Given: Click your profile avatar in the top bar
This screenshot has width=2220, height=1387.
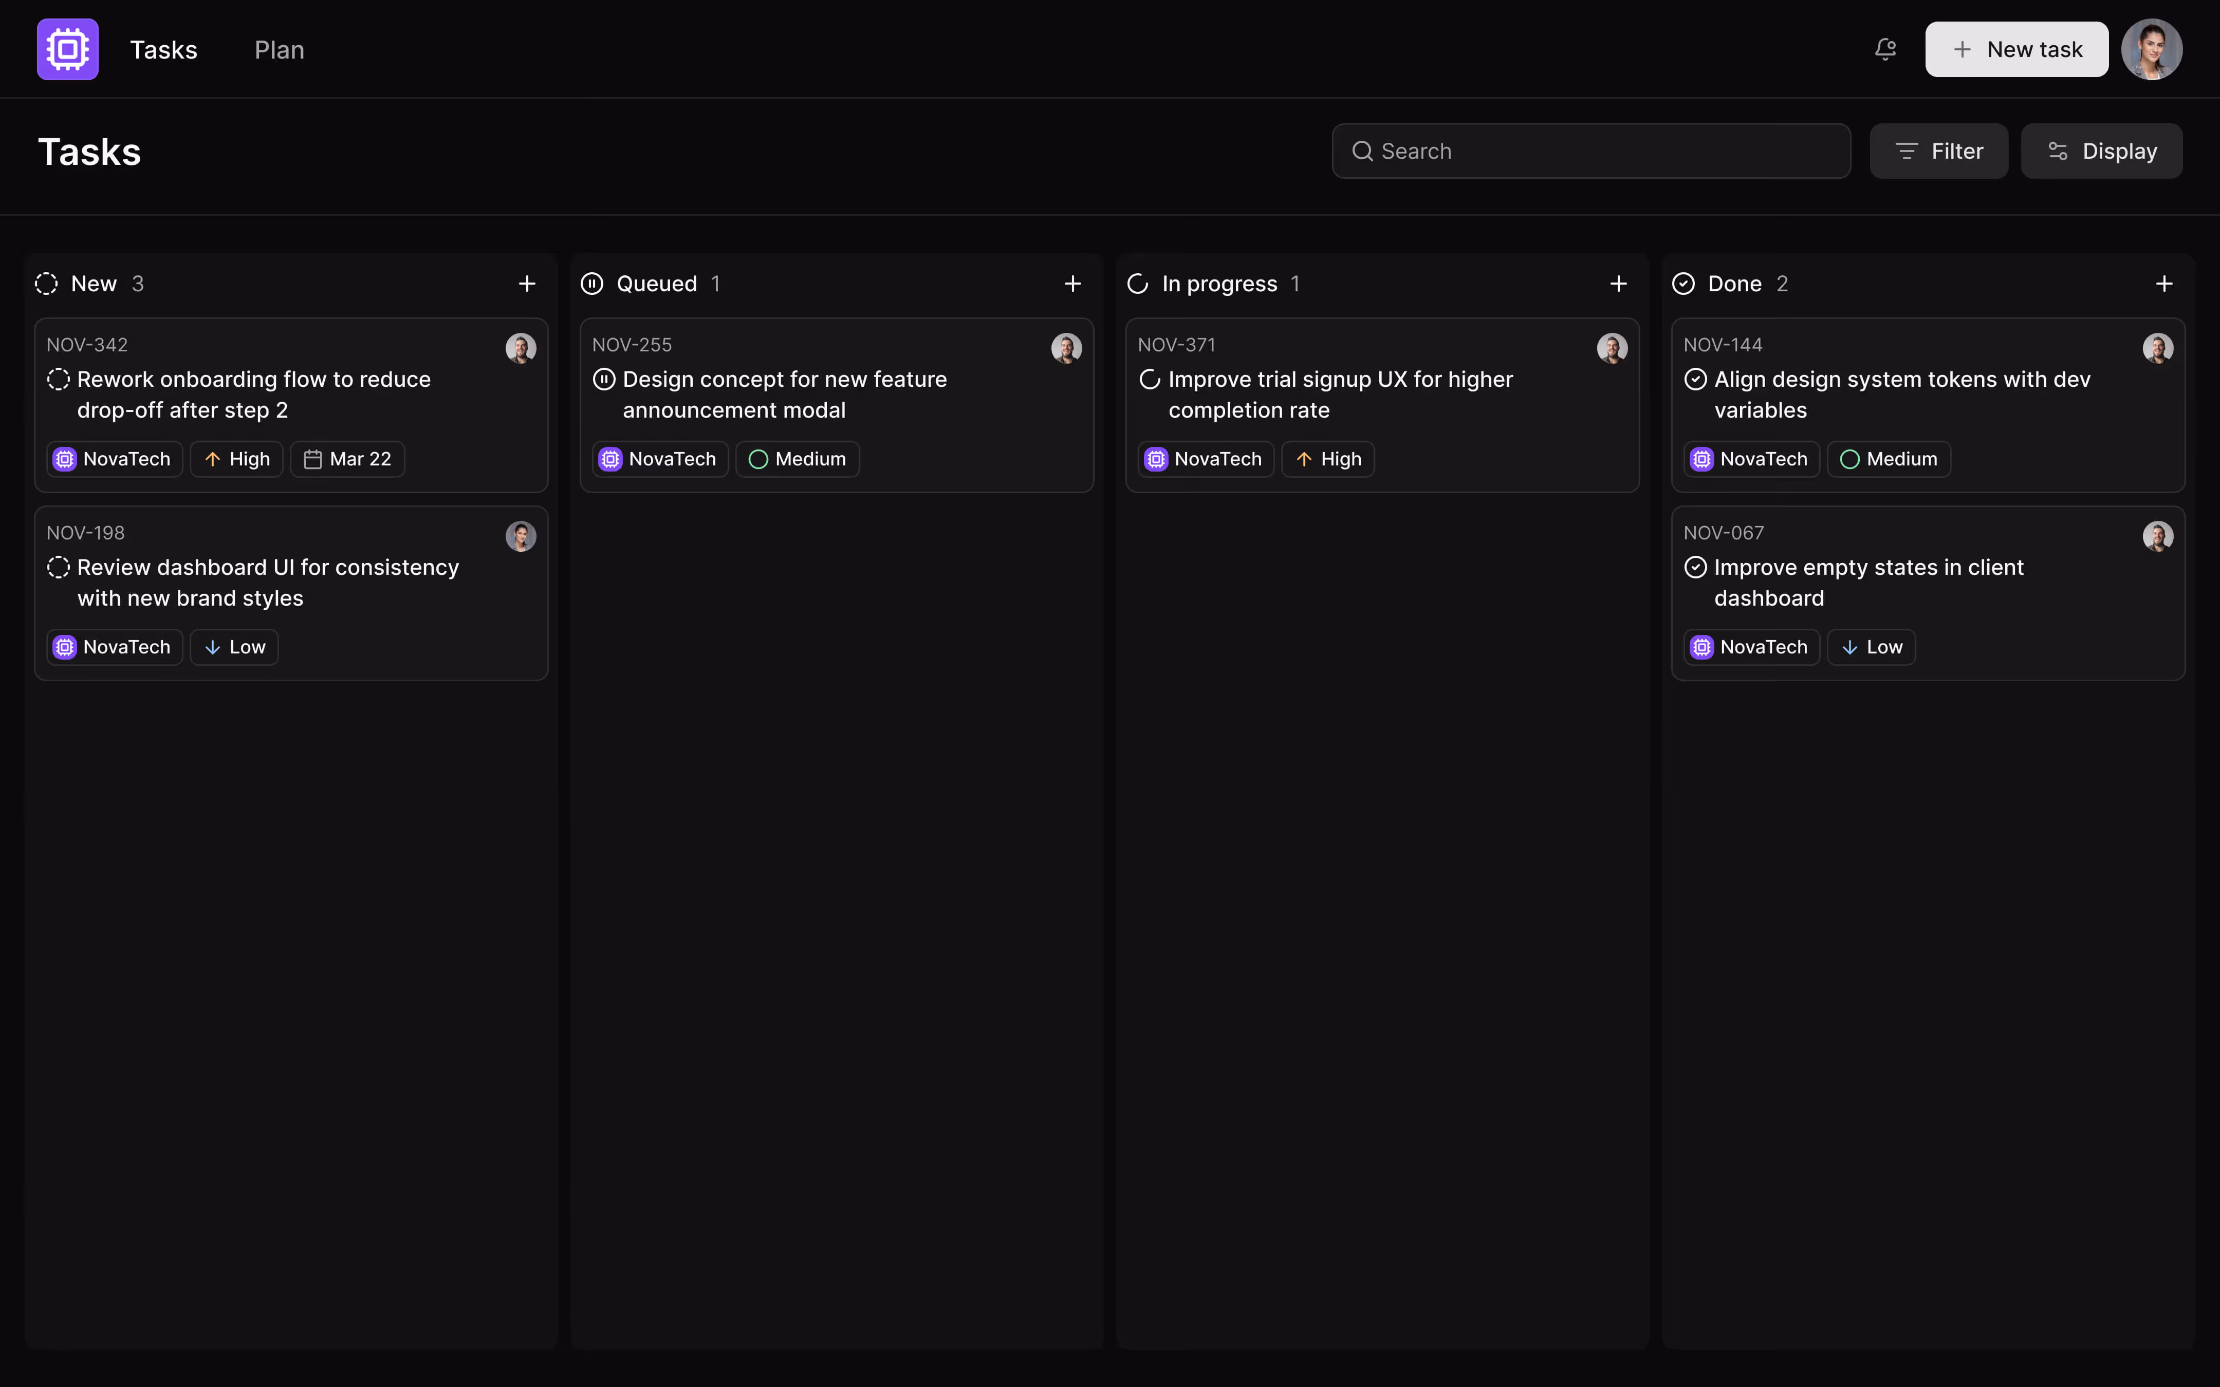Looking at the screenshot, I should coord(2151,49).
